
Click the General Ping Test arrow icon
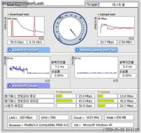coord(10,50)
